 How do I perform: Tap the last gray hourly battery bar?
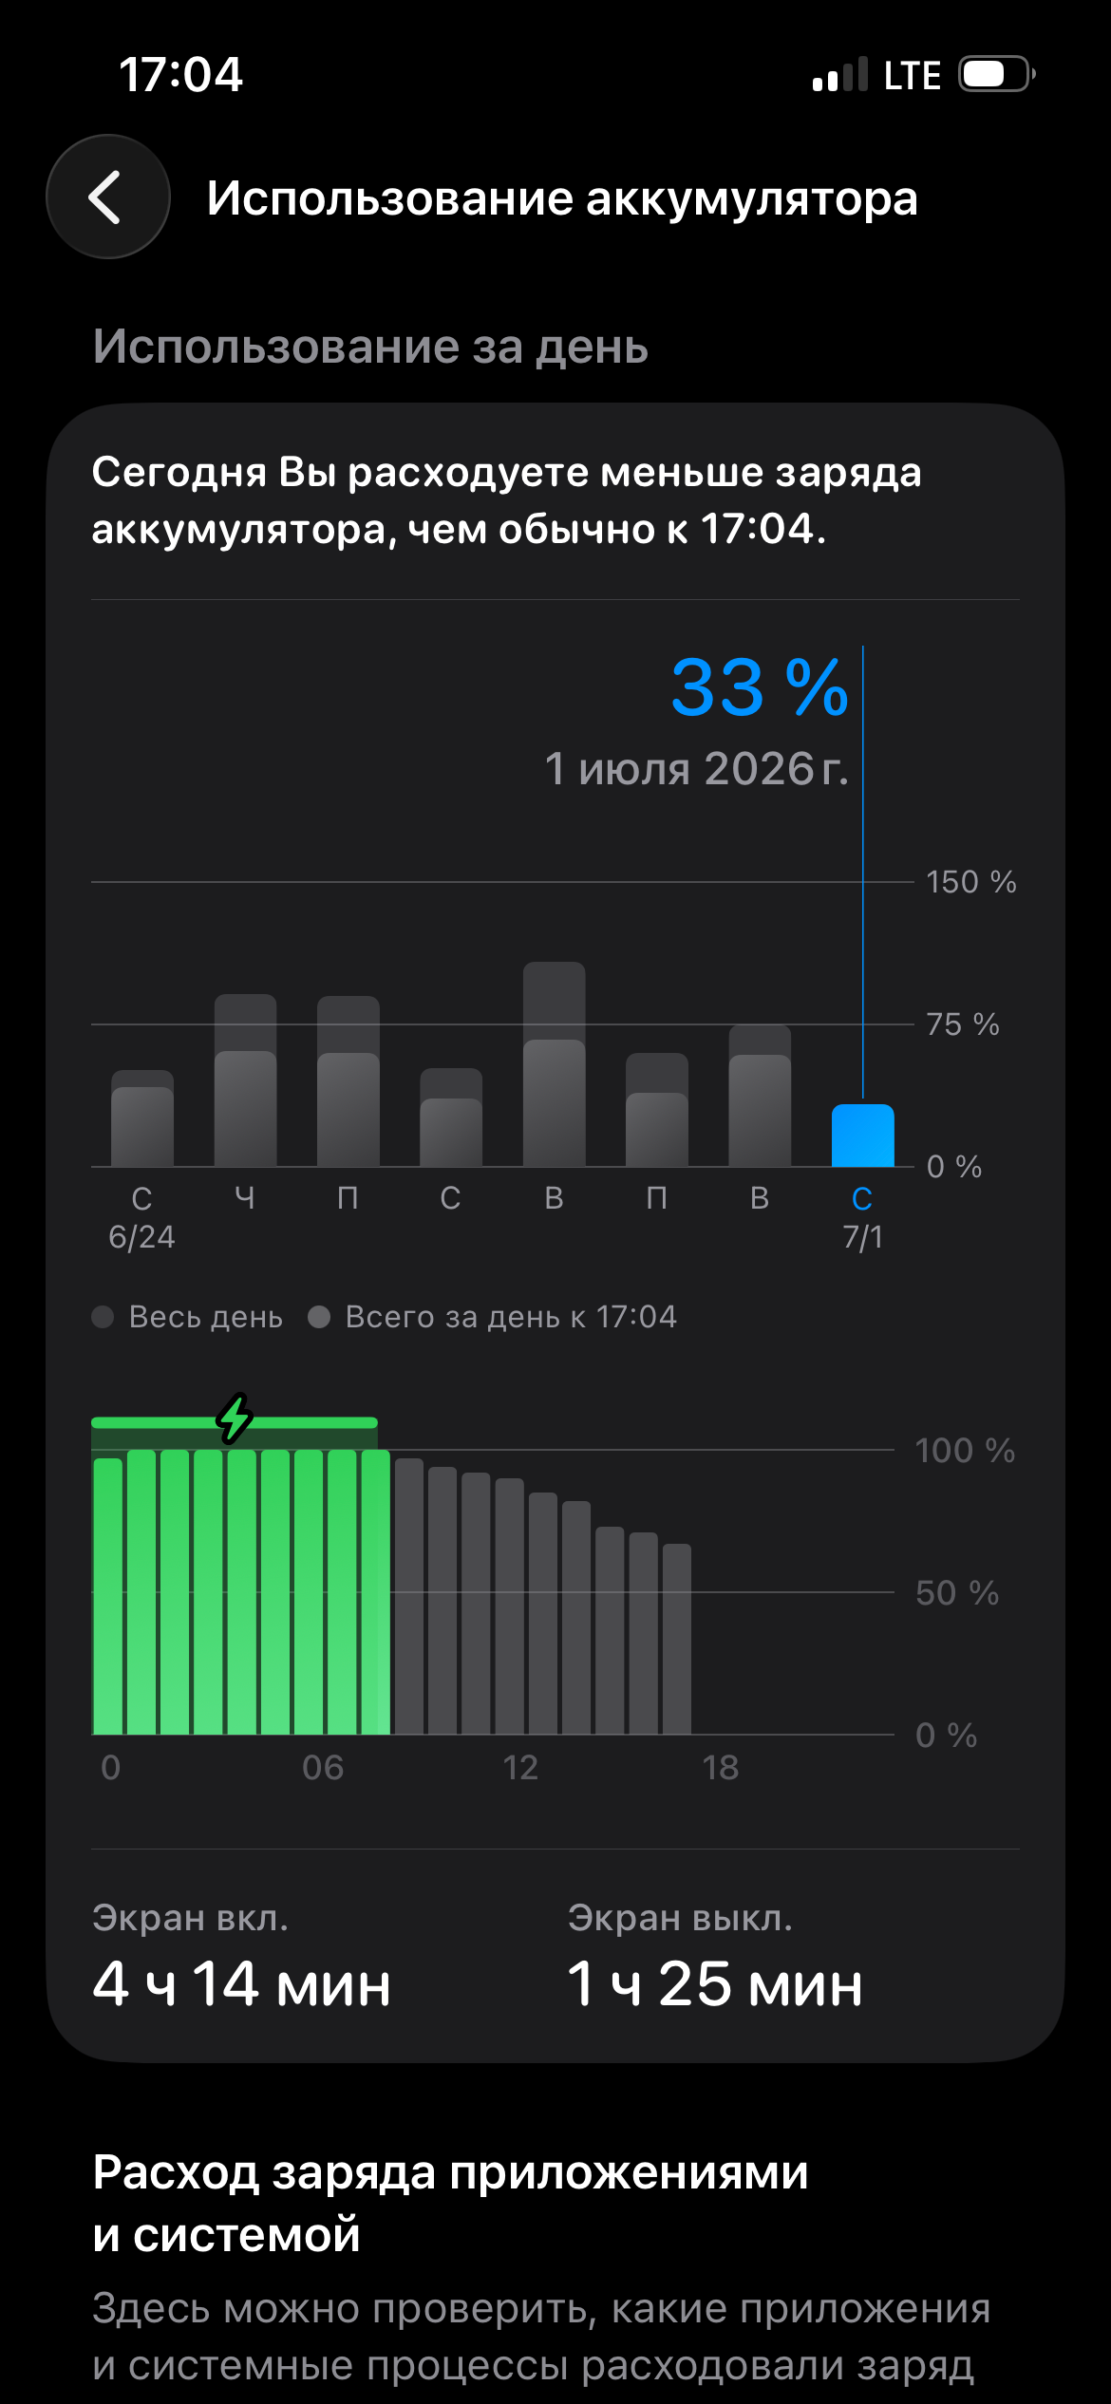[677, 1640]
